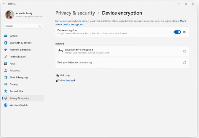
Task: Go to Time & language settings
Action: [x=19, y=78]
